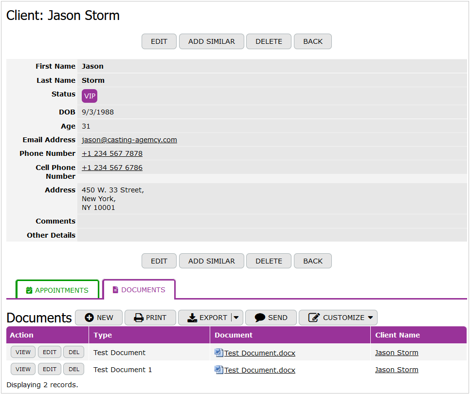Delete the first Test Document row
The width and height of the screenshot is (471, 395).
(x=73, y=352)
